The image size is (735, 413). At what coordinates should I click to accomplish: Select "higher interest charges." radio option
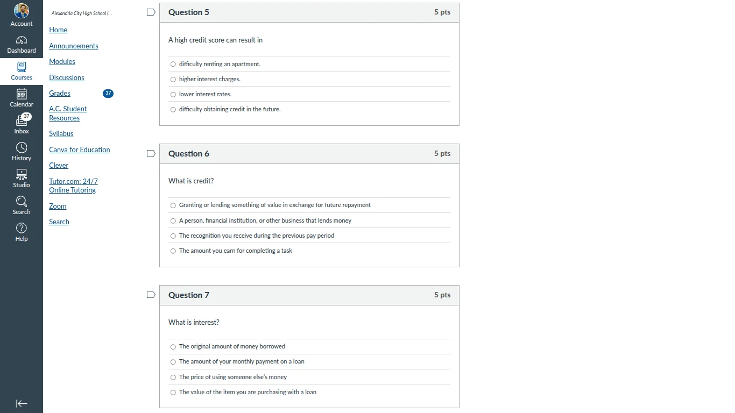(173, 80)
